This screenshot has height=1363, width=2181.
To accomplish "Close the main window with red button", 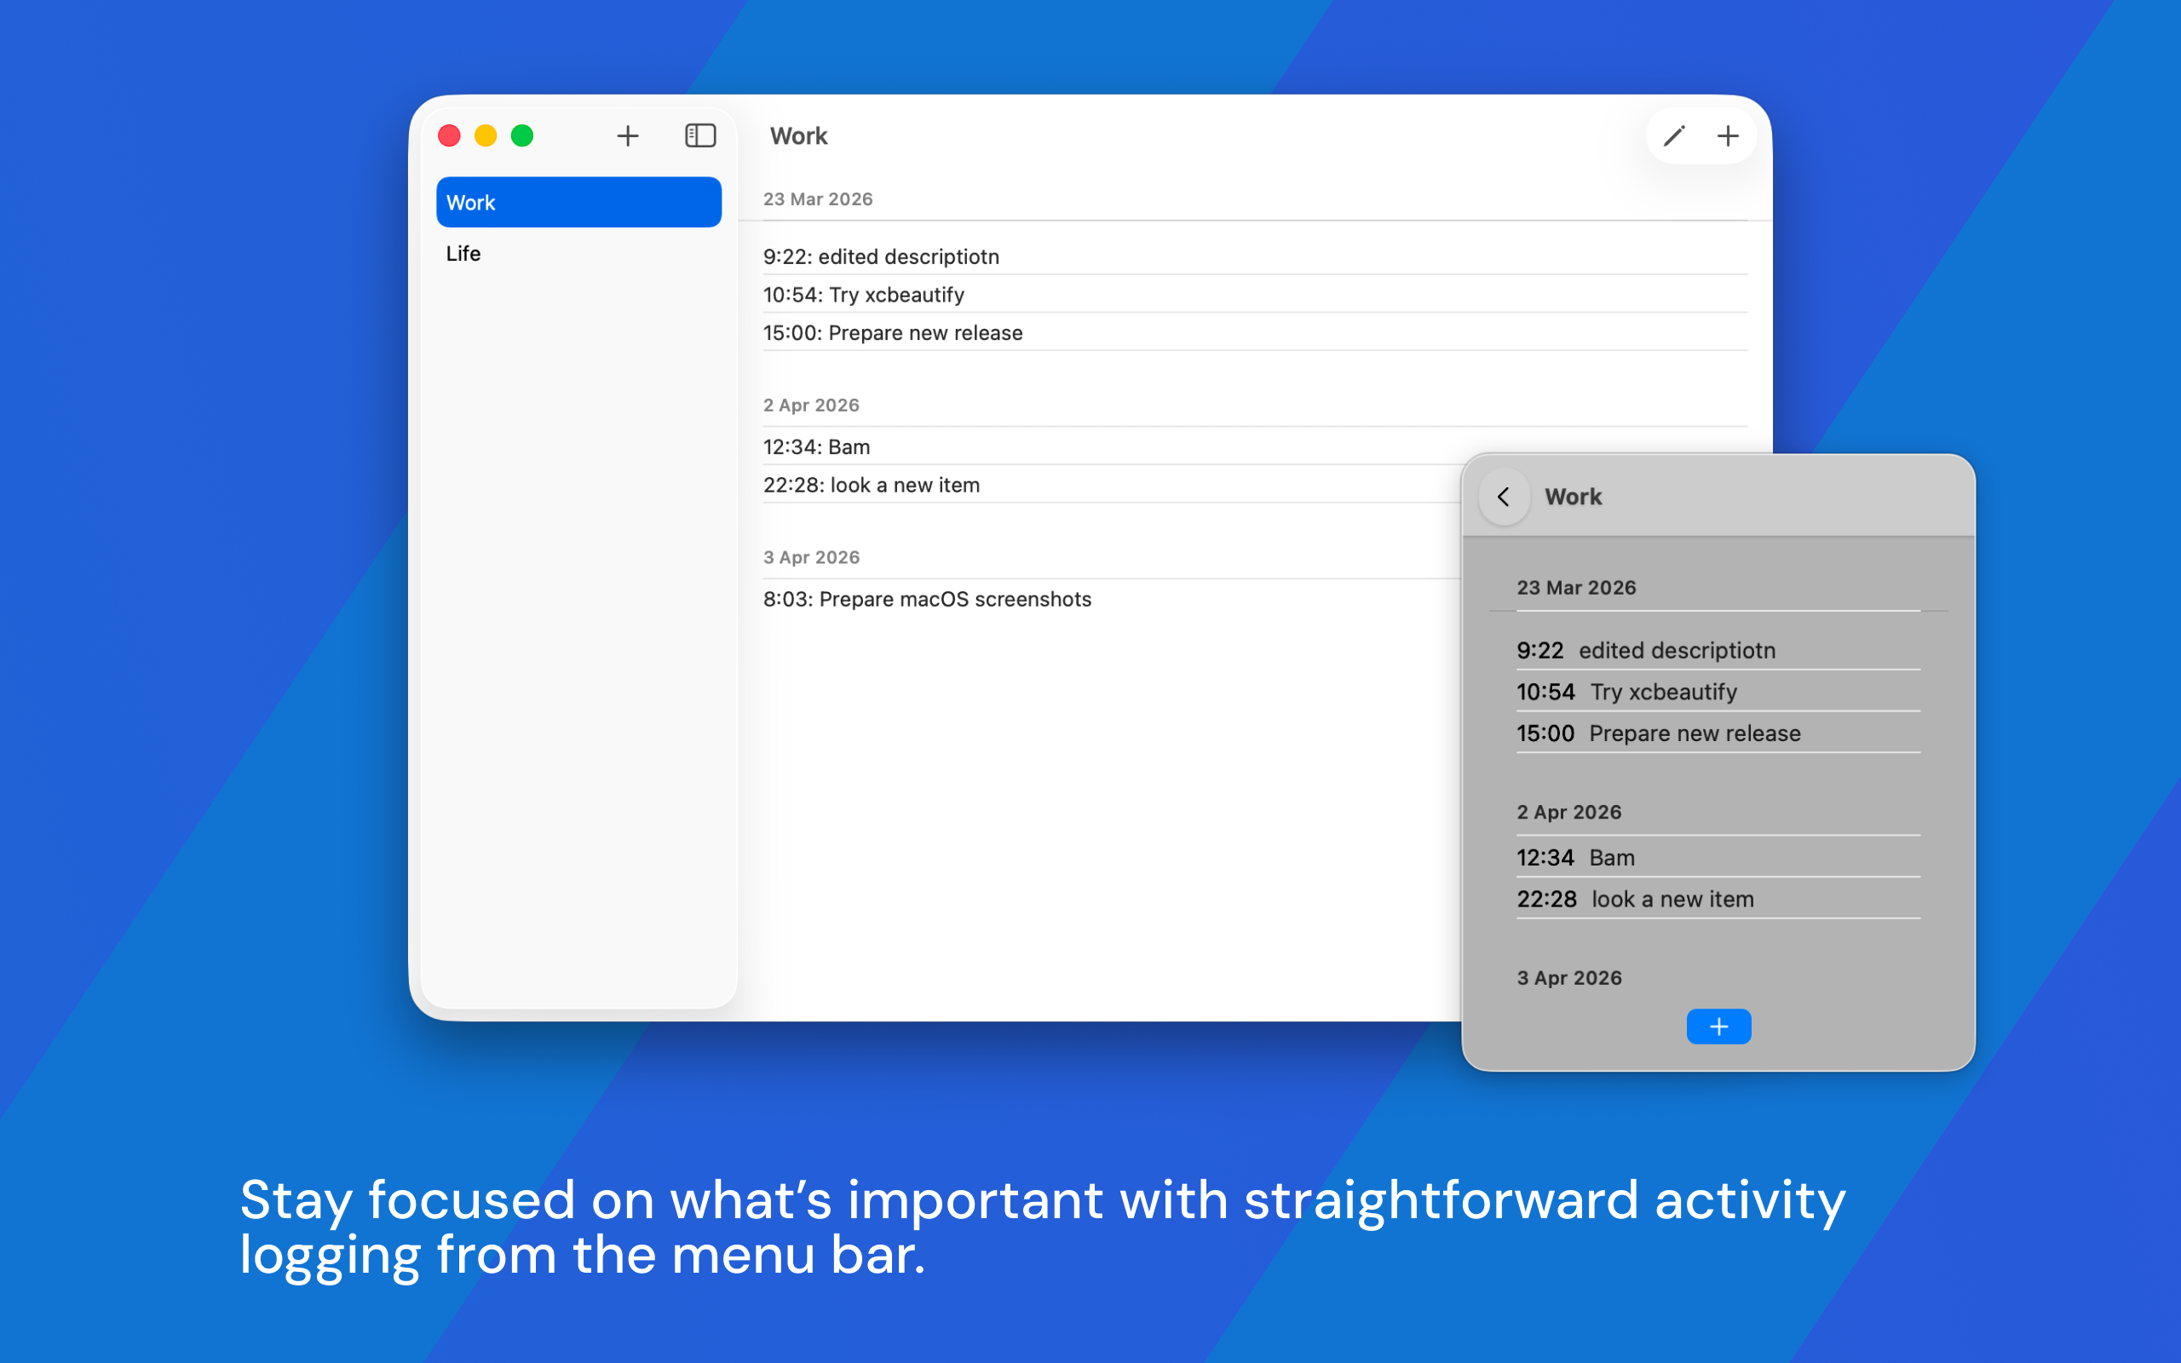I will point(449,136).
